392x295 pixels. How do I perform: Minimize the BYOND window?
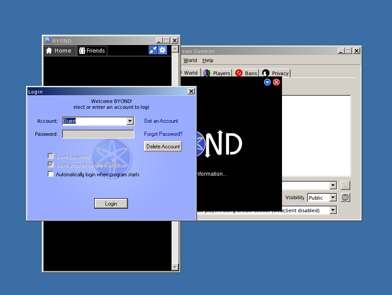coord(159,40)
